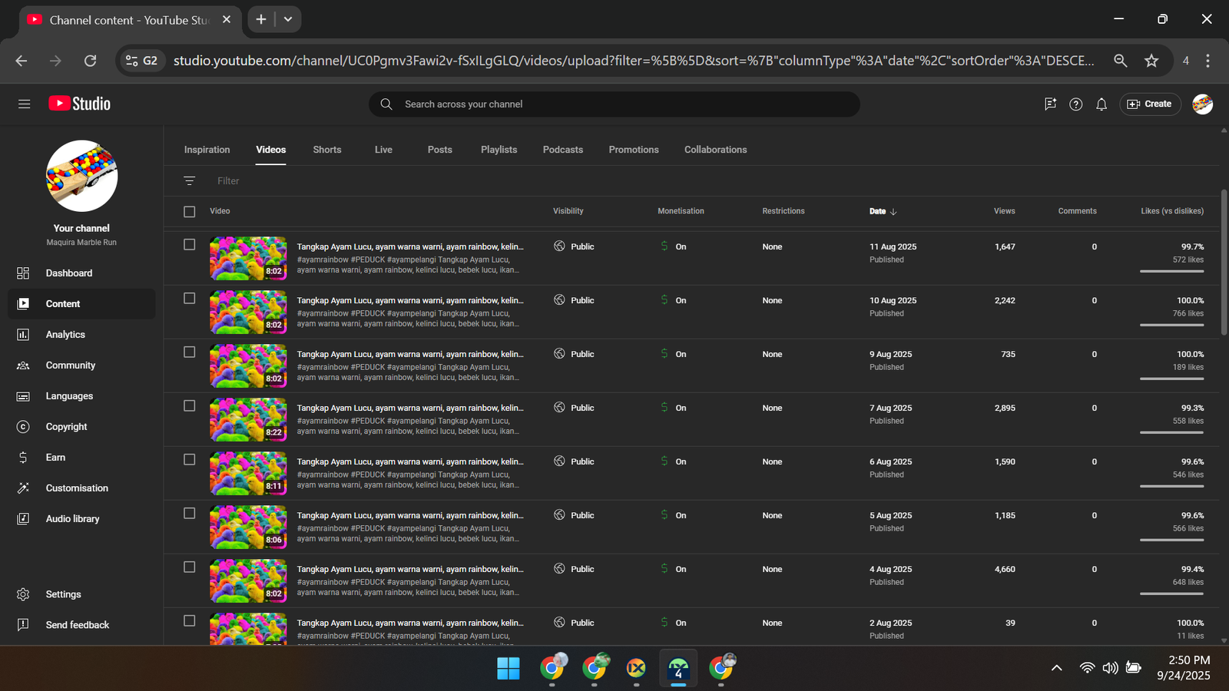Click the Search across your channel field
This screenshot has height=691, width=1229.
coord(614,104)
